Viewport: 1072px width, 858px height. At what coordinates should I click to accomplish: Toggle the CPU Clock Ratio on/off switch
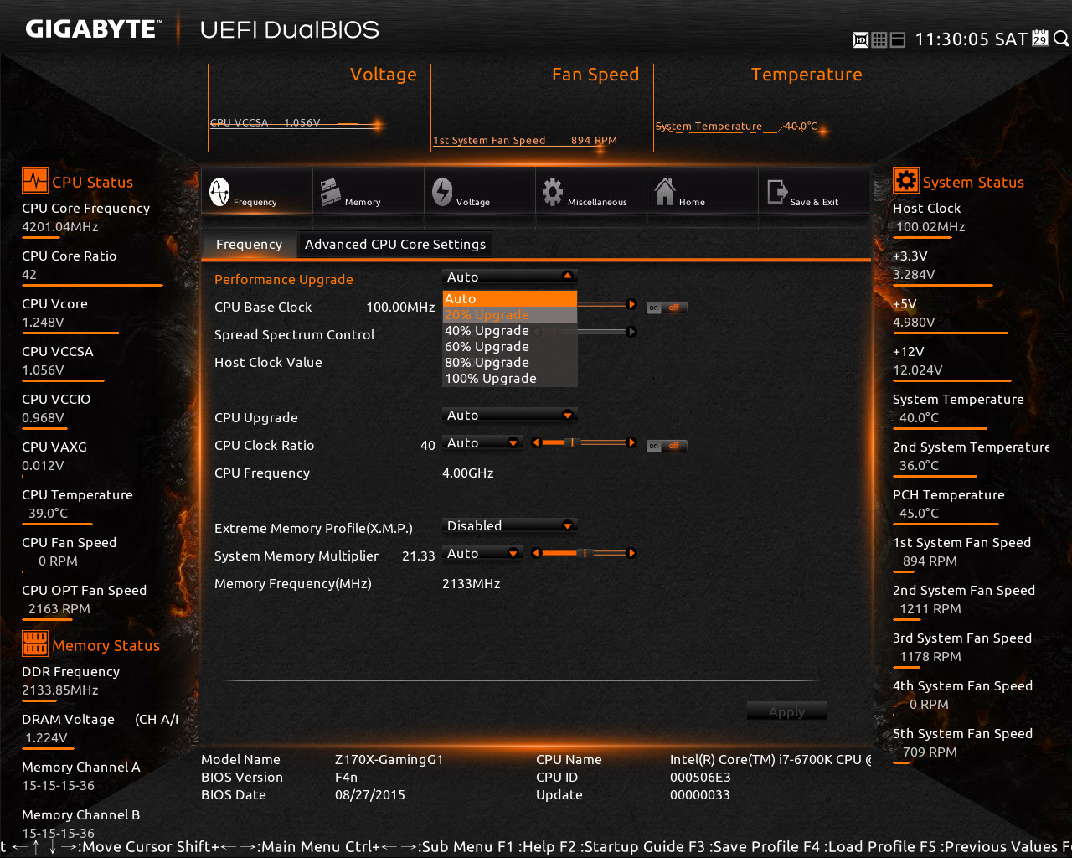tap(667, 446)
